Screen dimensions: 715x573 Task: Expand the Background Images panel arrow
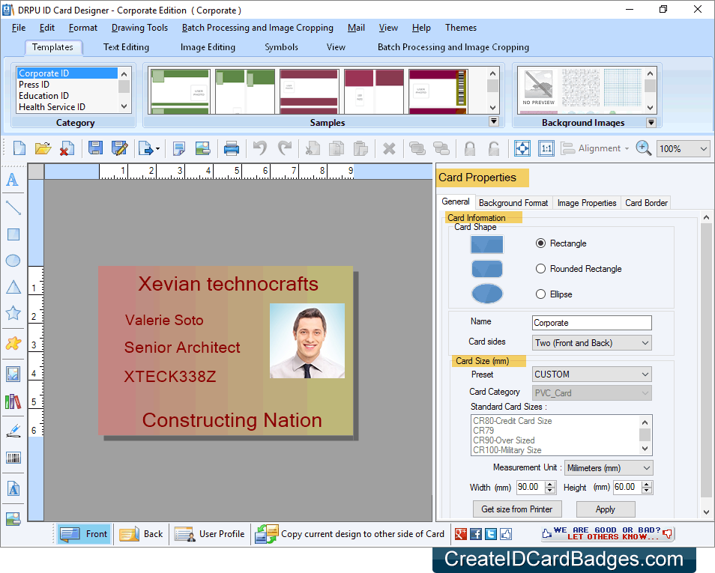[x=651, y=122]
